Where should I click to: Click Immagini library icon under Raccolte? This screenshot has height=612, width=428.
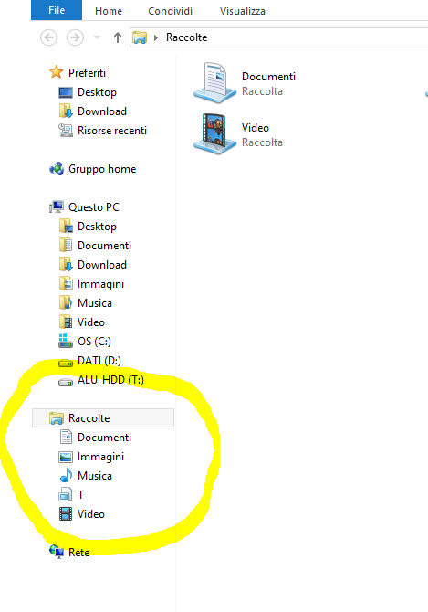pos(66,457)
